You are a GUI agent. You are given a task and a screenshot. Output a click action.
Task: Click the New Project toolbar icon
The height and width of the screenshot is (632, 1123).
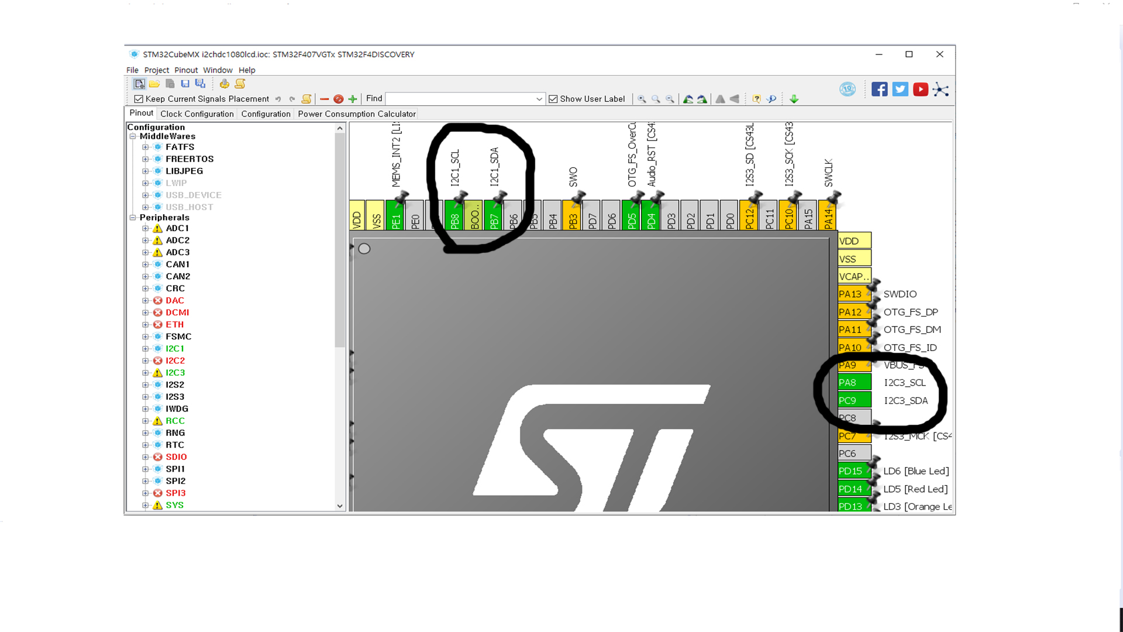click(139, 84)
